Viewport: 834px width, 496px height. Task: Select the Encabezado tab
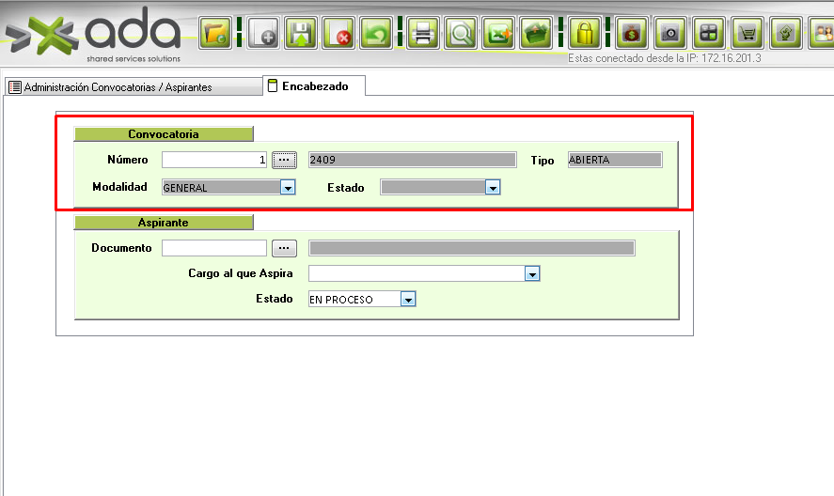pos(314,86)
